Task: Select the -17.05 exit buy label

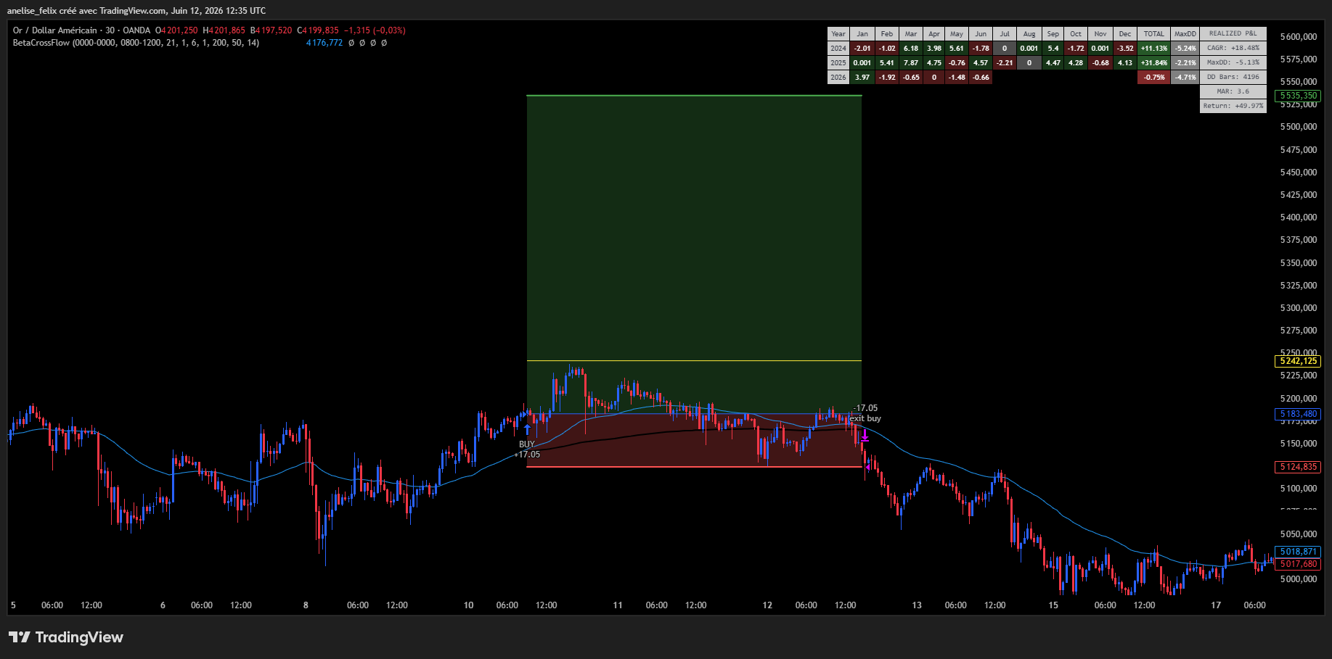Action: coord(865,413)
